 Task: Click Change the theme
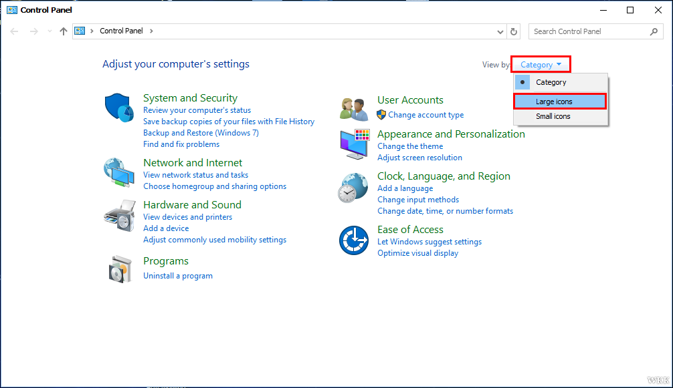410,146
